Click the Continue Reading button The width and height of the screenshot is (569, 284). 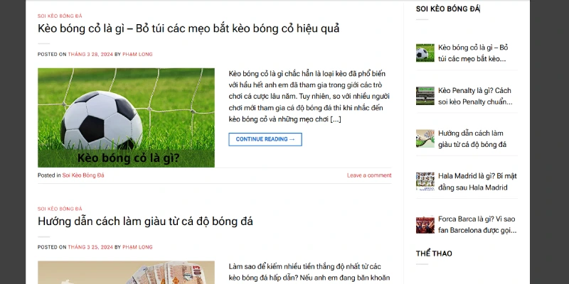click(265, 139)
